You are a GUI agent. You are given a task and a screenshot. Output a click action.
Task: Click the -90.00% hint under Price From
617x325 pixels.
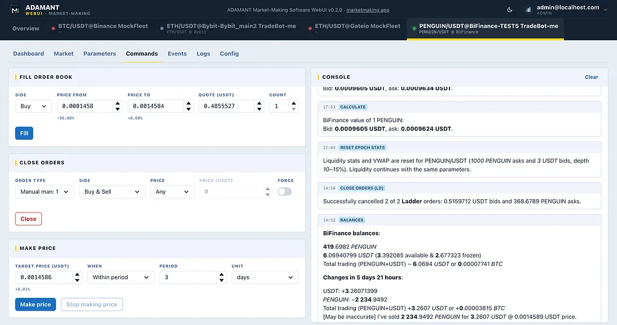(65, 118)
